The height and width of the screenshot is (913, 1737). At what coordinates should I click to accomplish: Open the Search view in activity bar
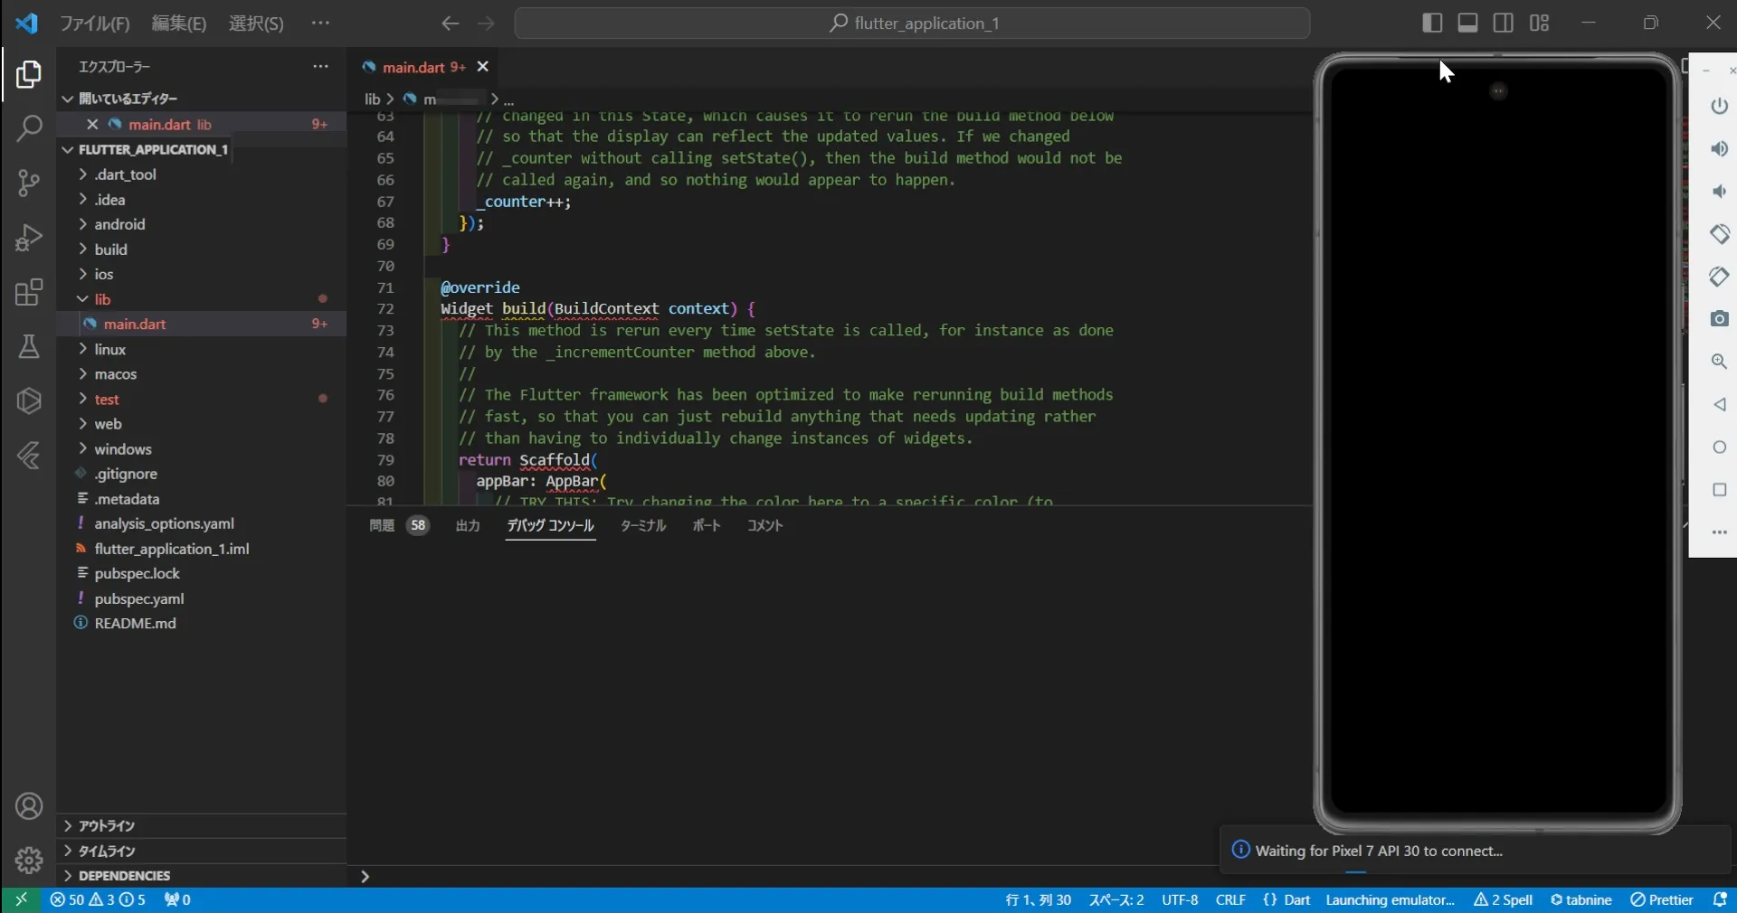(x=29, y=128)
